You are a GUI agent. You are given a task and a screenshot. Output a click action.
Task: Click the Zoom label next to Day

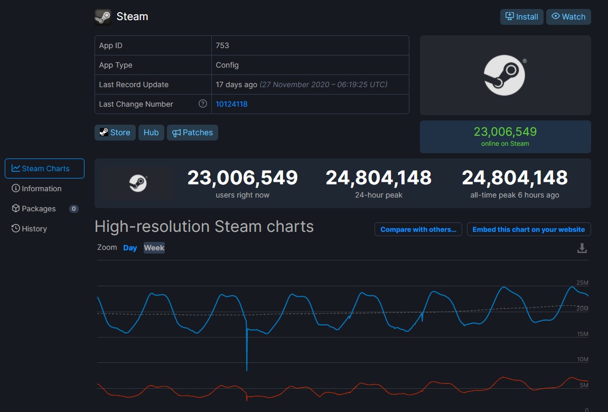(107, 247)
